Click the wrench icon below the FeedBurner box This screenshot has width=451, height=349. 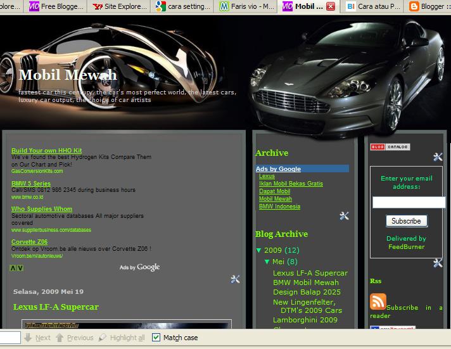[x=438, y=263]
